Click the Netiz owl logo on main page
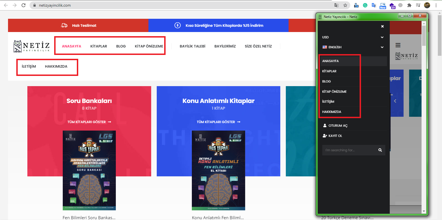This screenshot has width=442, height=220. pyautogui.click(x=32, y=46)
